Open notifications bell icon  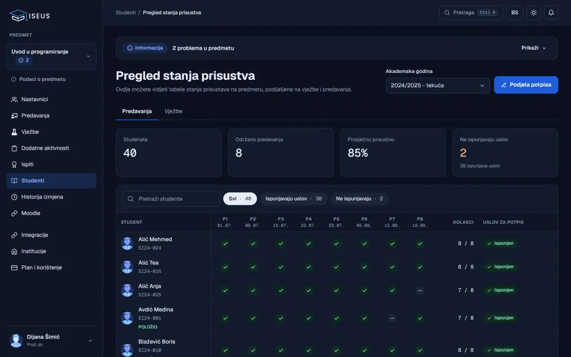point(551,13)
